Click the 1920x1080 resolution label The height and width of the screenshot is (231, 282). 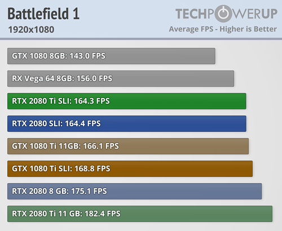tap(31, 29)
